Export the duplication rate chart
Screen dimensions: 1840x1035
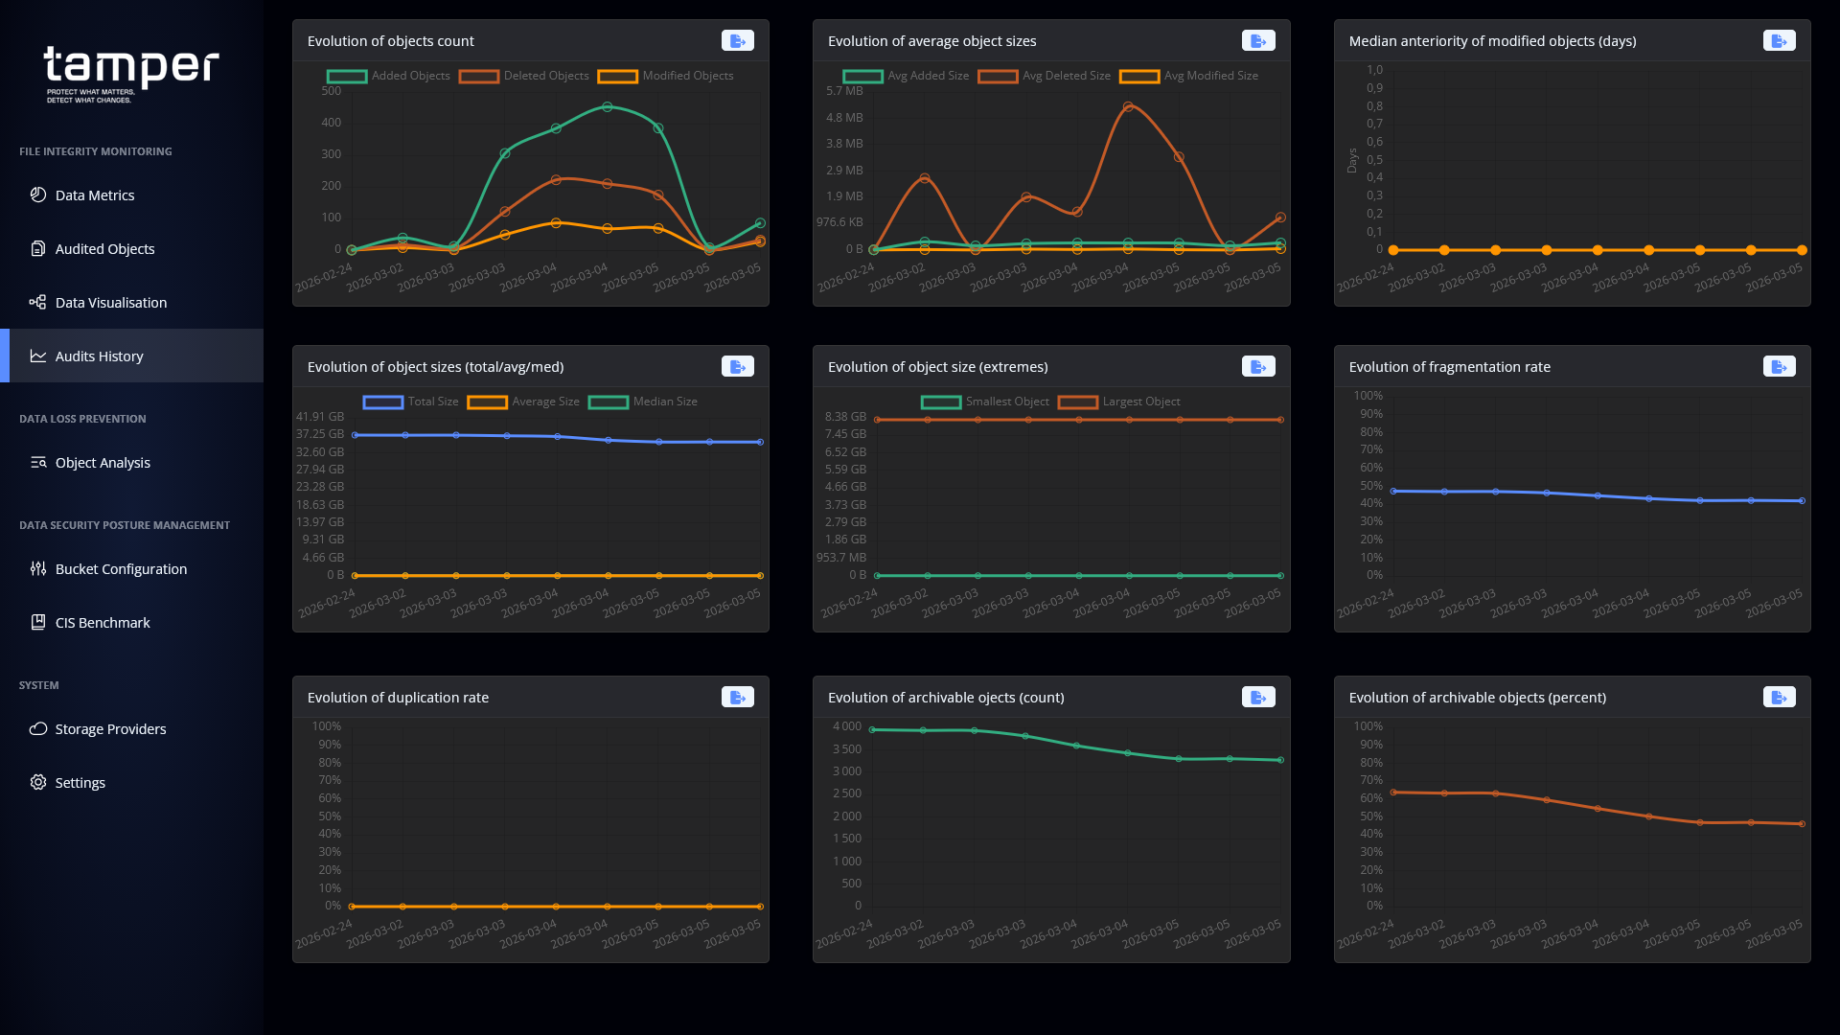click(737, 698)
